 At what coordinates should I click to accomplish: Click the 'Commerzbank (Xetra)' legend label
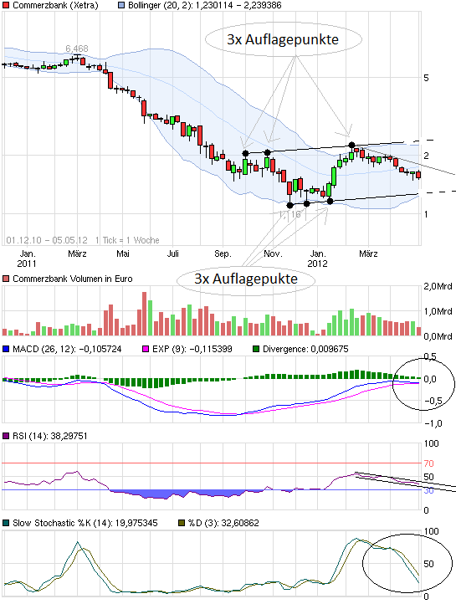pos(55,5)
